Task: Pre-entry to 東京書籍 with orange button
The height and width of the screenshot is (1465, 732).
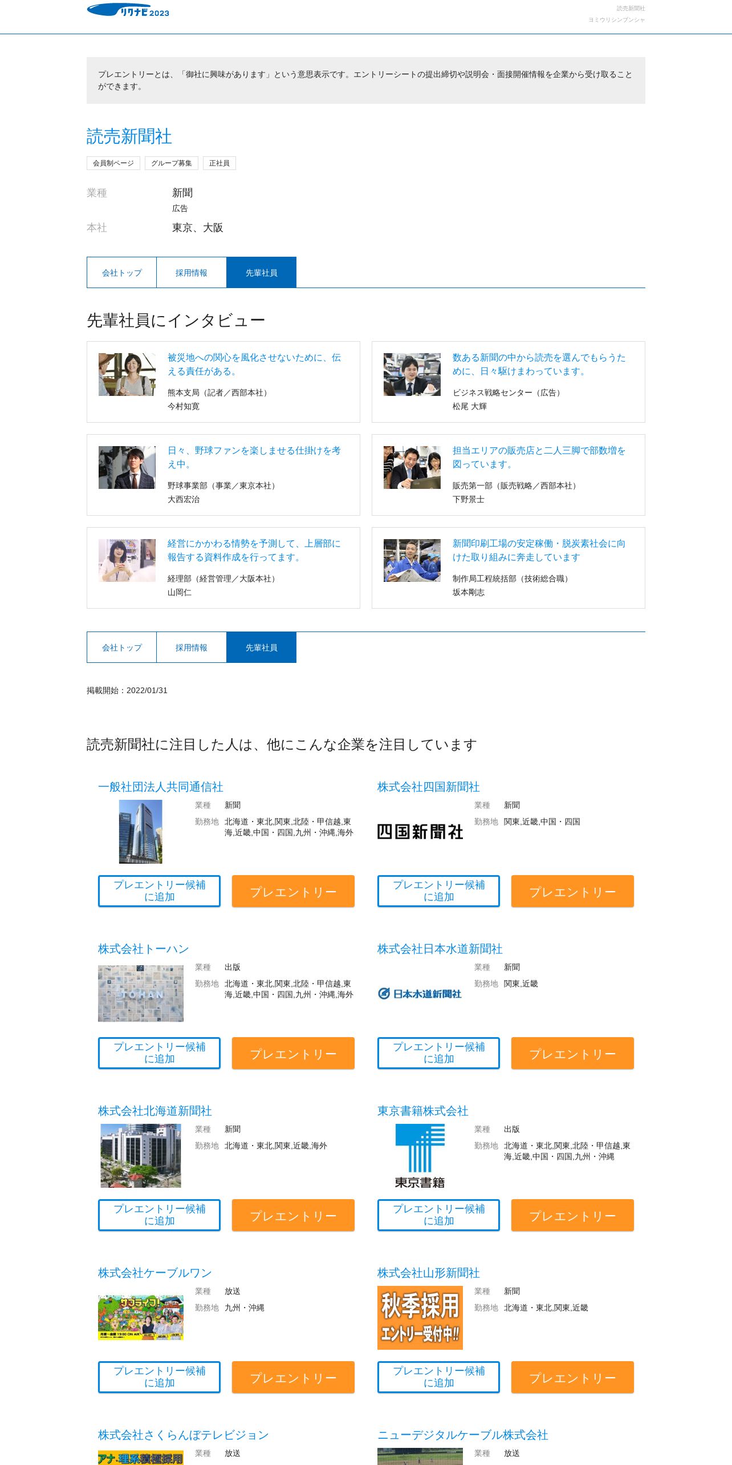Action: 572,1215
